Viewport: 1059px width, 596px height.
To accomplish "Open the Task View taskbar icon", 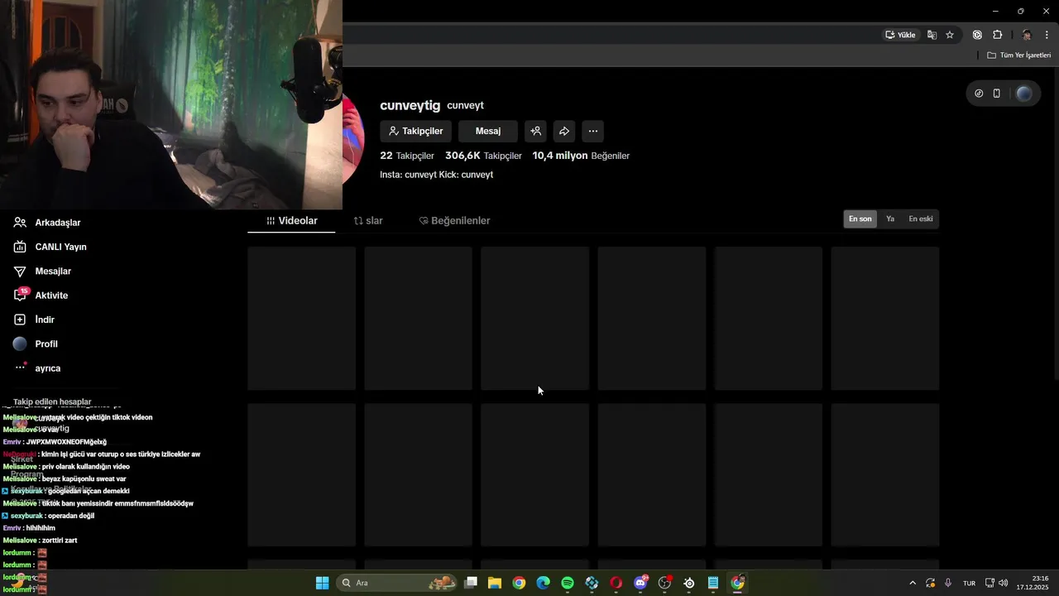I will (x=471, y=583).
